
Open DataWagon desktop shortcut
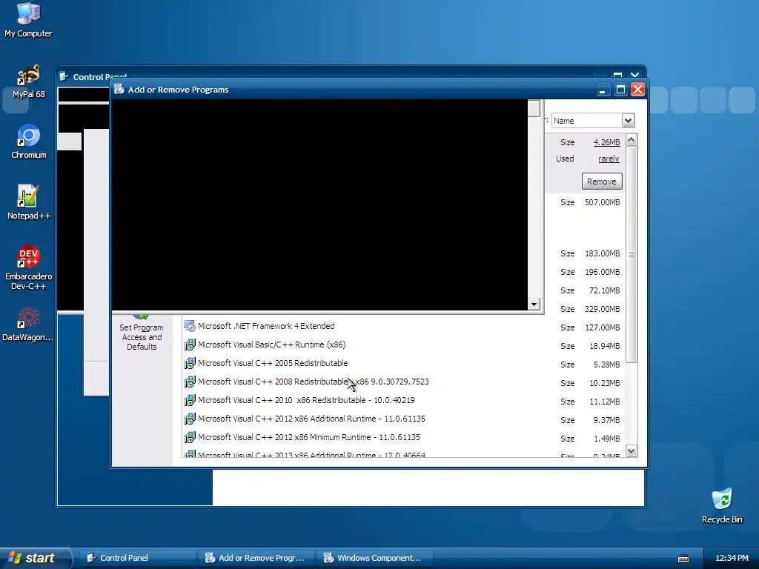coord(27,325)
